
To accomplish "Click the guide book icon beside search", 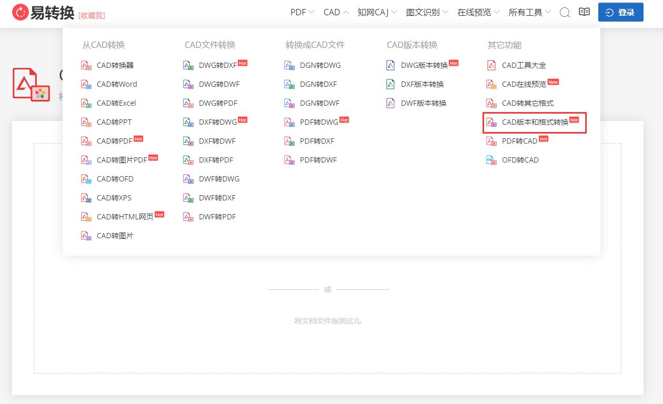I will tap(584, 12).
